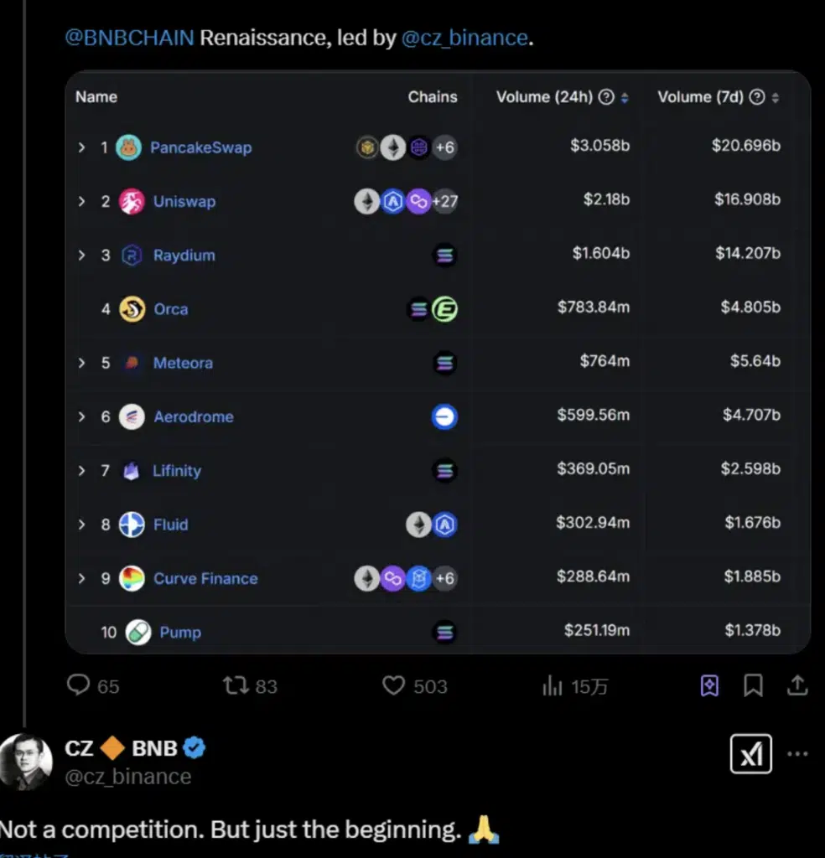
Task: Click the bookmark icon under the tweet
Action: 753,685
